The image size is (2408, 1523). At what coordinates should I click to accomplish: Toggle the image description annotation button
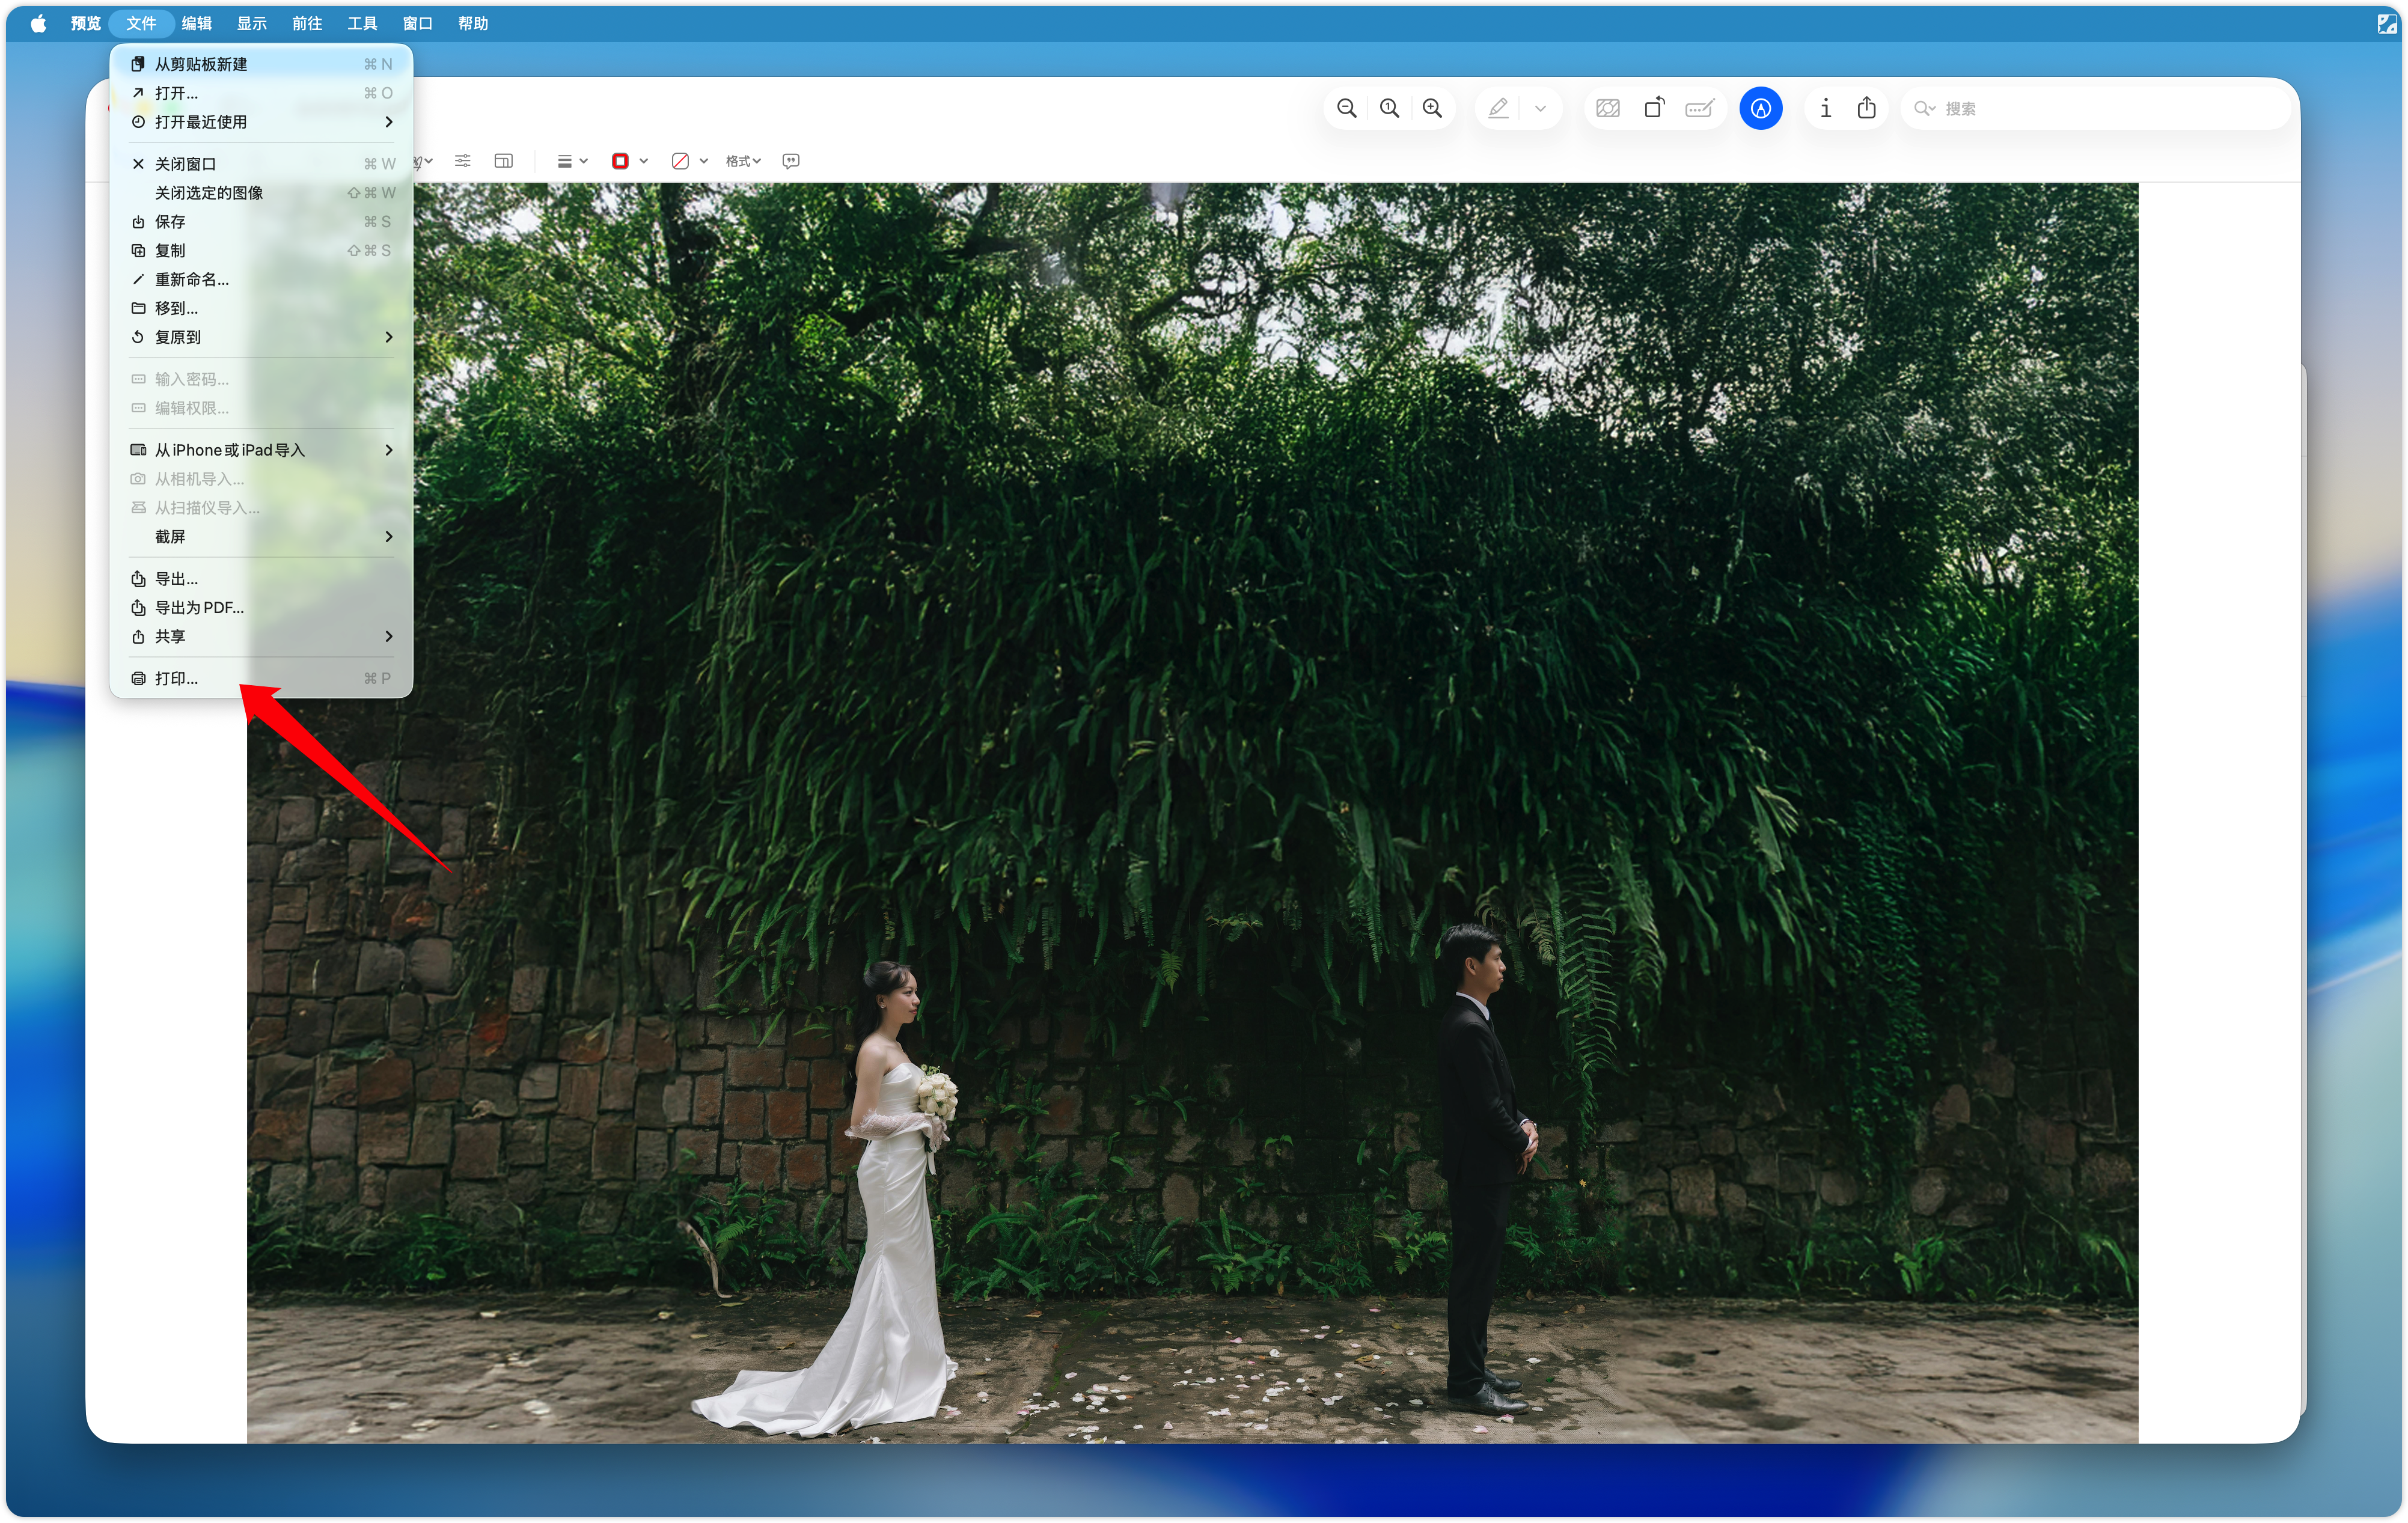coord(791,161)
